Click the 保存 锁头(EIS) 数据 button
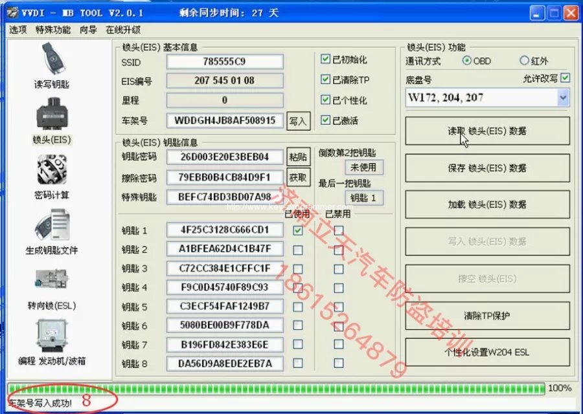 pos(487,168)
